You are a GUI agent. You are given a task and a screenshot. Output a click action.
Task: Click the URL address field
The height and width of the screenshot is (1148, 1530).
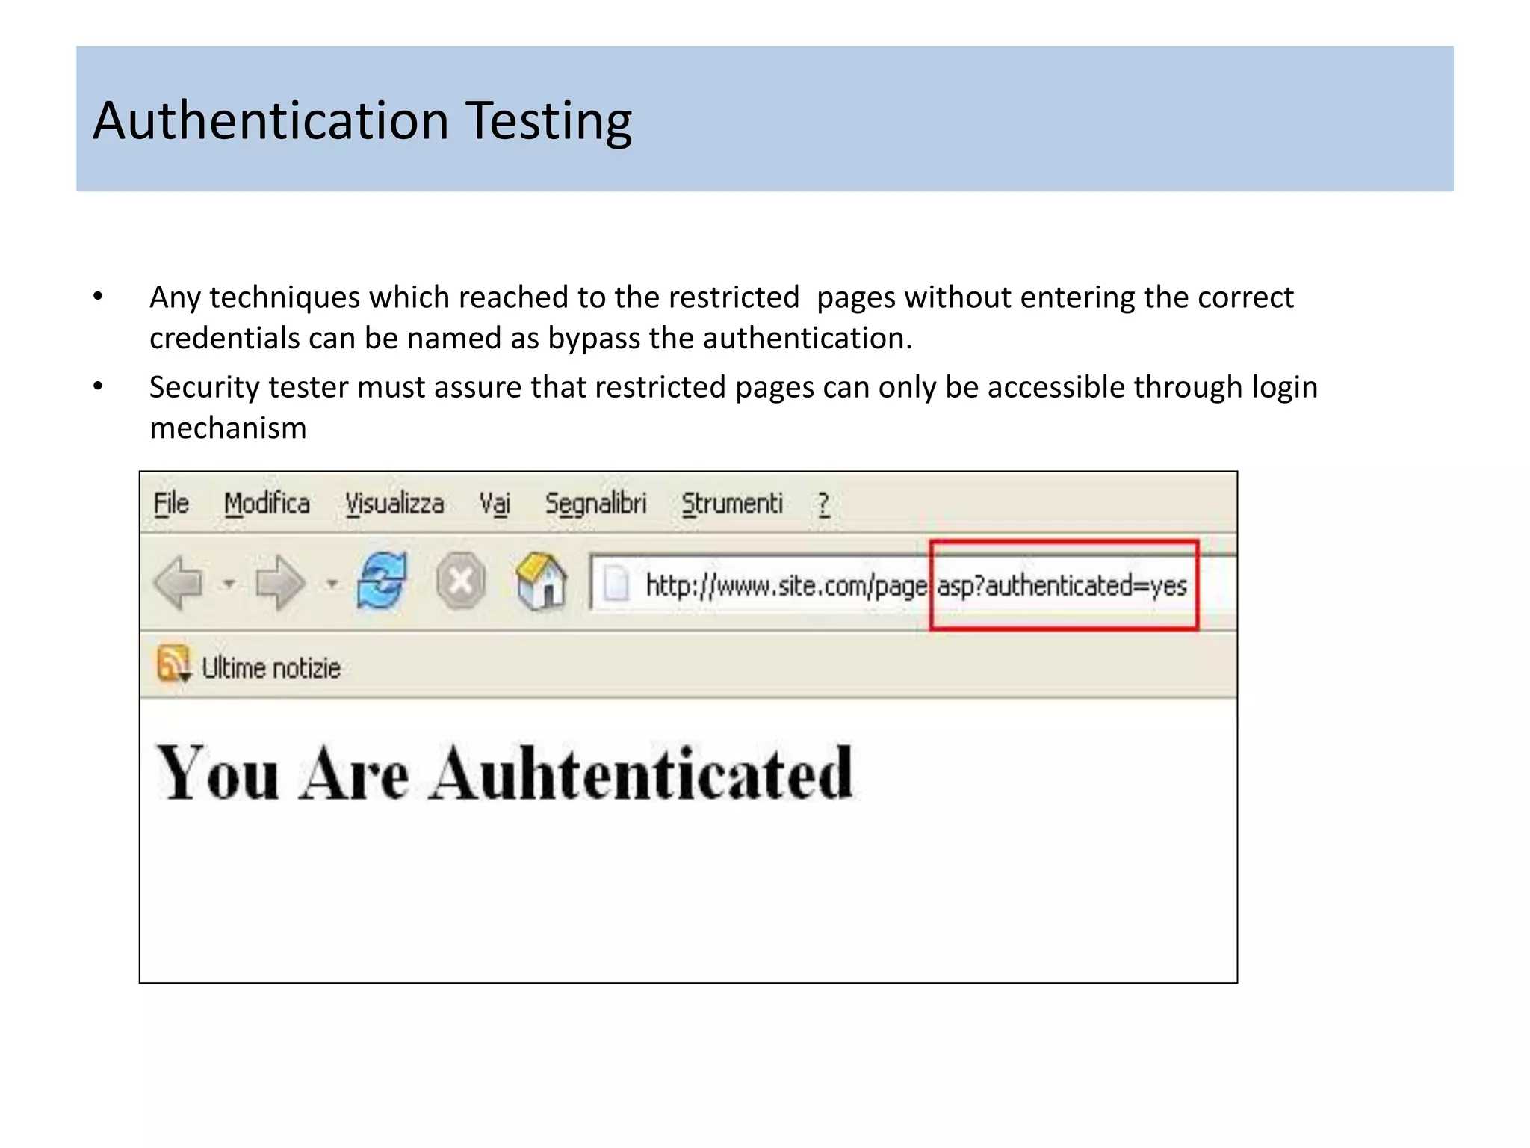click(914, 583)
